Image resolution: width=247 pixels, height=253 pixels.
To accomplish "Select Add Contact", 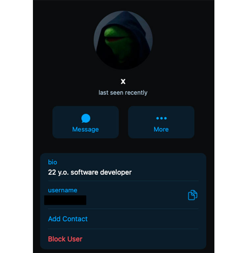I will 68,219.
